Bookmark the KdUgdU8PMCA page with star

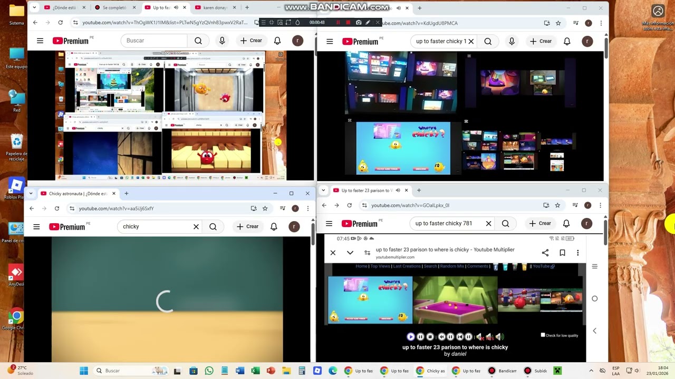(x=558, y=23)
